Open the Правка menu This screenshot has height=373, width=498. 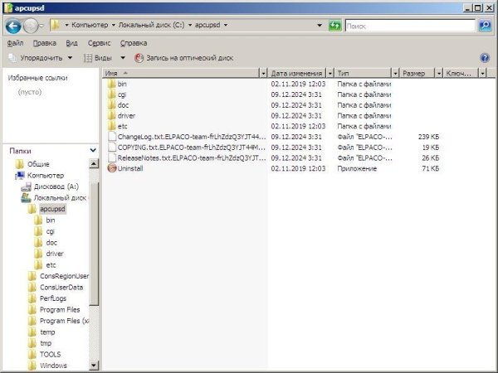[x=45, y=43]
